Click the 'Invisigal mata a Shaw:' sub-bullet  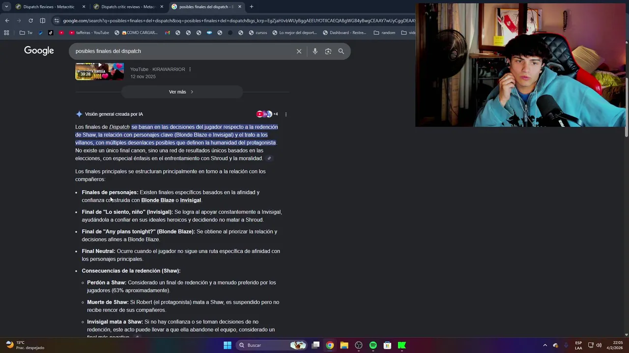point(115,322)
